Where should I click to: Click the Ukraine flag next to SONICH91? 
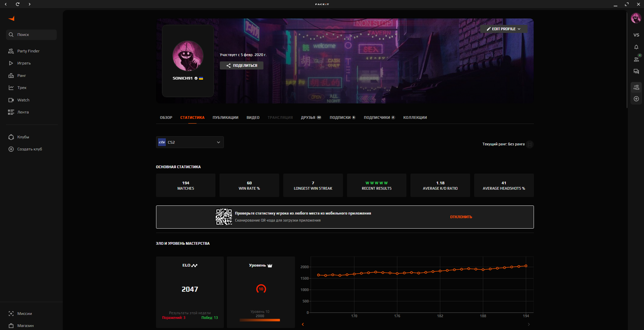pyautogui.click(x=201, y=78)
